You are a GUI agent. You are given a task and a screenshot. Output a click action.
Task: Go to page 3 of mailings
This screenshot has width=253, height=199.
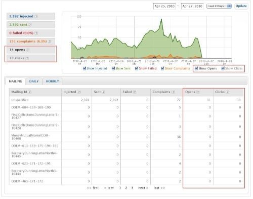(x=132, y=188)
